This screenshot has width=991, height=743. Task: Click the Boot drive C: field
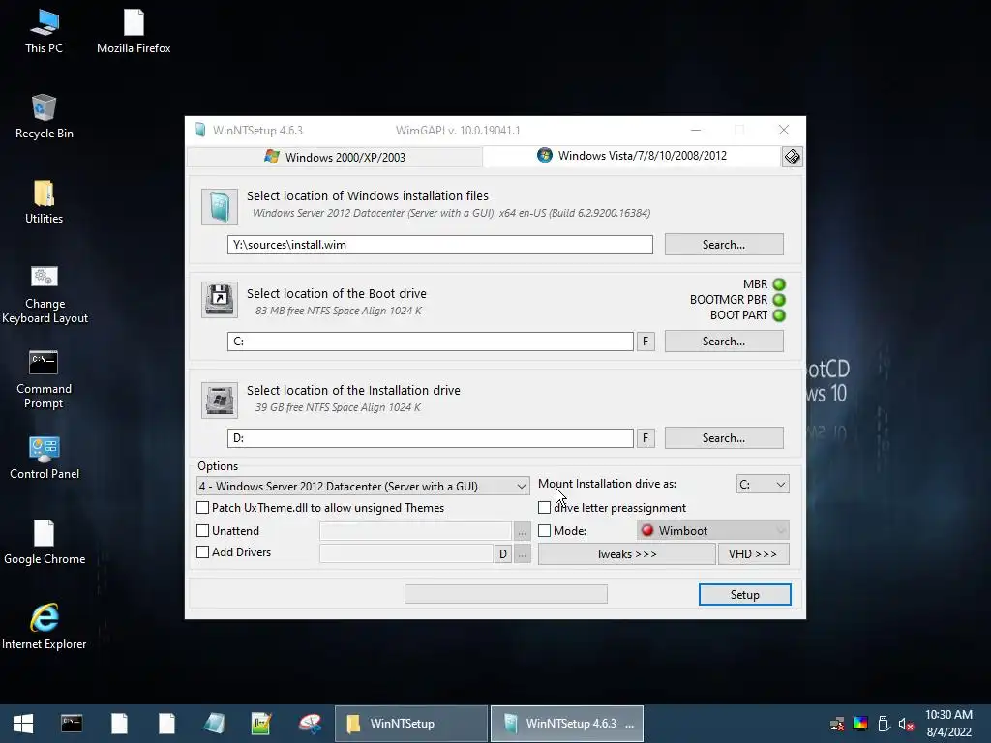(x=431, y=342)
